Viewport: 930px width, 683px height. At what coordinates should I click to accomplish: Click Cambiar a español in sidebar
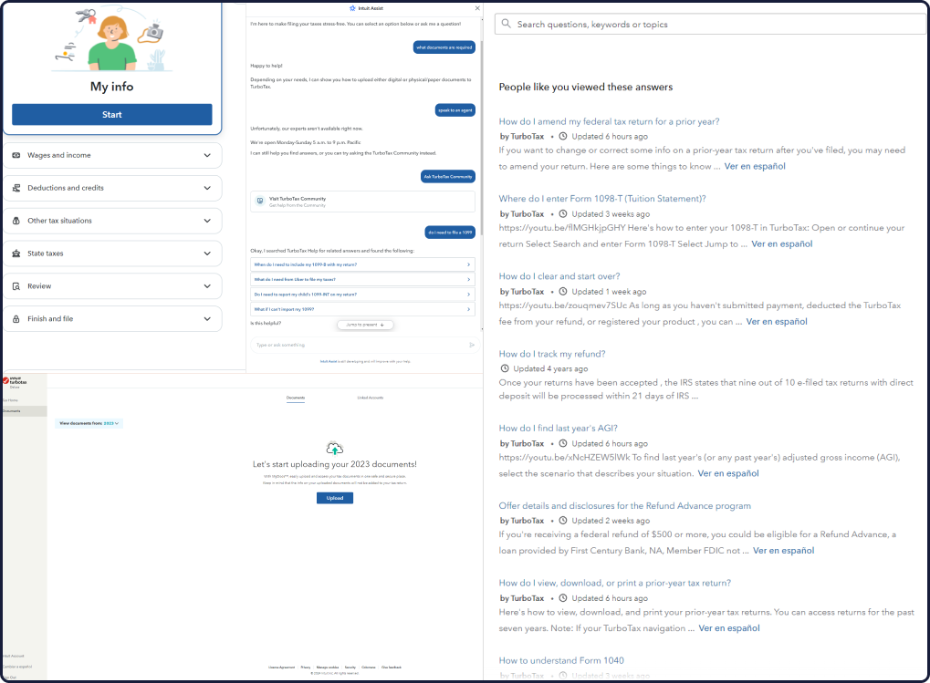[x=16, y=667]
